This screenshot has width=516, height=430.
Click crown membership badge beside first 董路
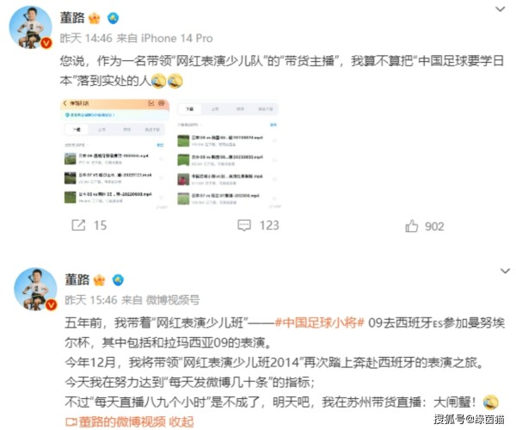(x=95, y=18)
